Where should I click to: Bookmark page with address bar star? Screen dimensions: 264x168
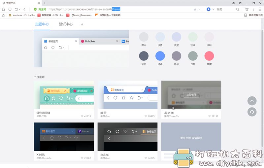pyautogui.click(x=195, y=9)
